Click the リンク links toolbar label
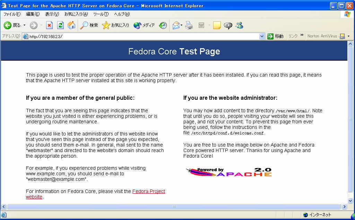Viewport: 355px width, 220px height. coord(293,36)
